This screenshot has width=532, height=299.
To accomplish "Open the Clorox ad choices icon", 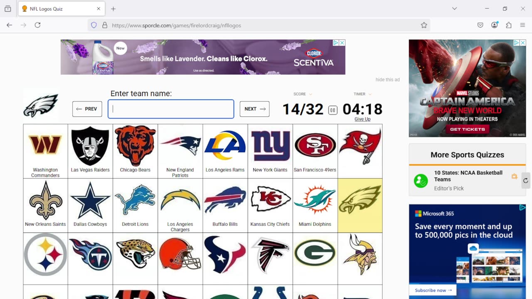I will click(x=336, y=43).
